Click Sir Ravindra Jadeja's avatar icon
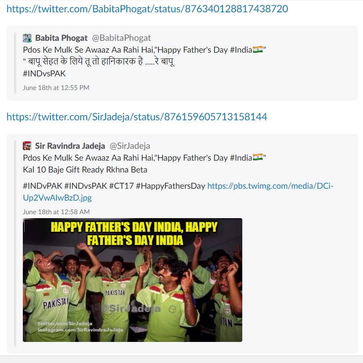363x363 pixels. 27,146
